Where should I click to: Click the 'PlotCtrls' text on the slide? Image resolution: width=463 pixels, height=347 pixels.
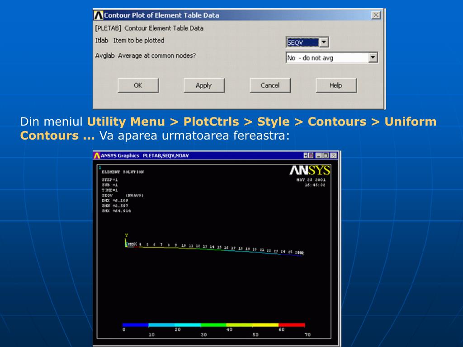click(x=211, y=122)
